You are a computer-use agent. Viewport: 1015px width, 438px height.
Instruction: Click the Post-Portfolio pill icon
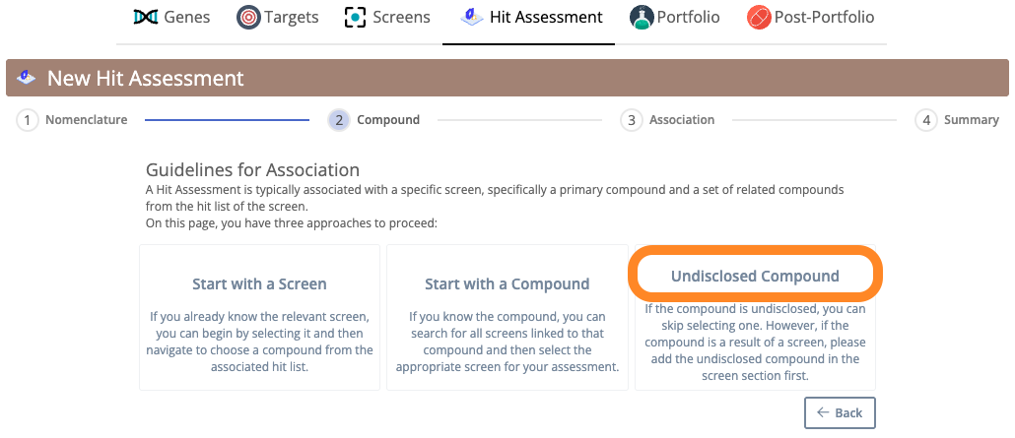coord(759,17)
